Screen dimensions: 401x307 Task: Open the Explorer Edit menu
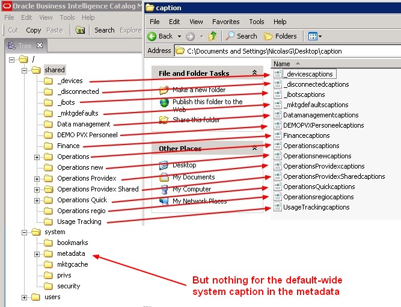[x=174, y=22]
